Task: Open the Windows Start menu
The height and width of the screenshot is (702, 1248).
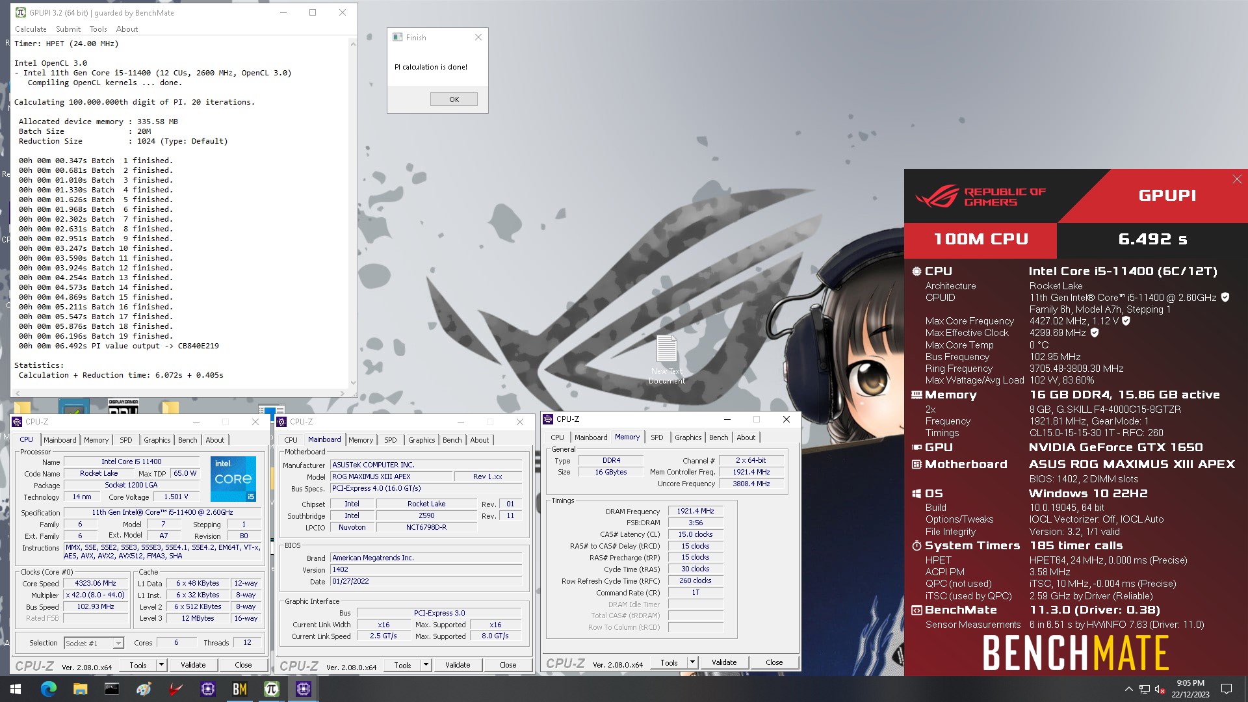Action: click(16, 689)
